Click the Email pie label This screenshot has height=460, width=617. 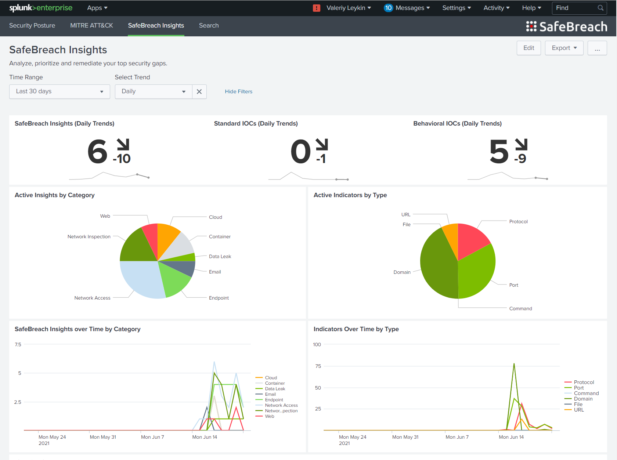(x=215, y=272)
